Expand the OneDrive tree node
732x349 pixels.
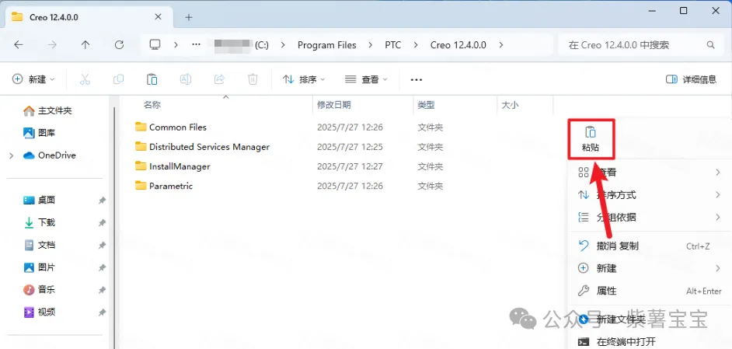(x=11, y=155)
